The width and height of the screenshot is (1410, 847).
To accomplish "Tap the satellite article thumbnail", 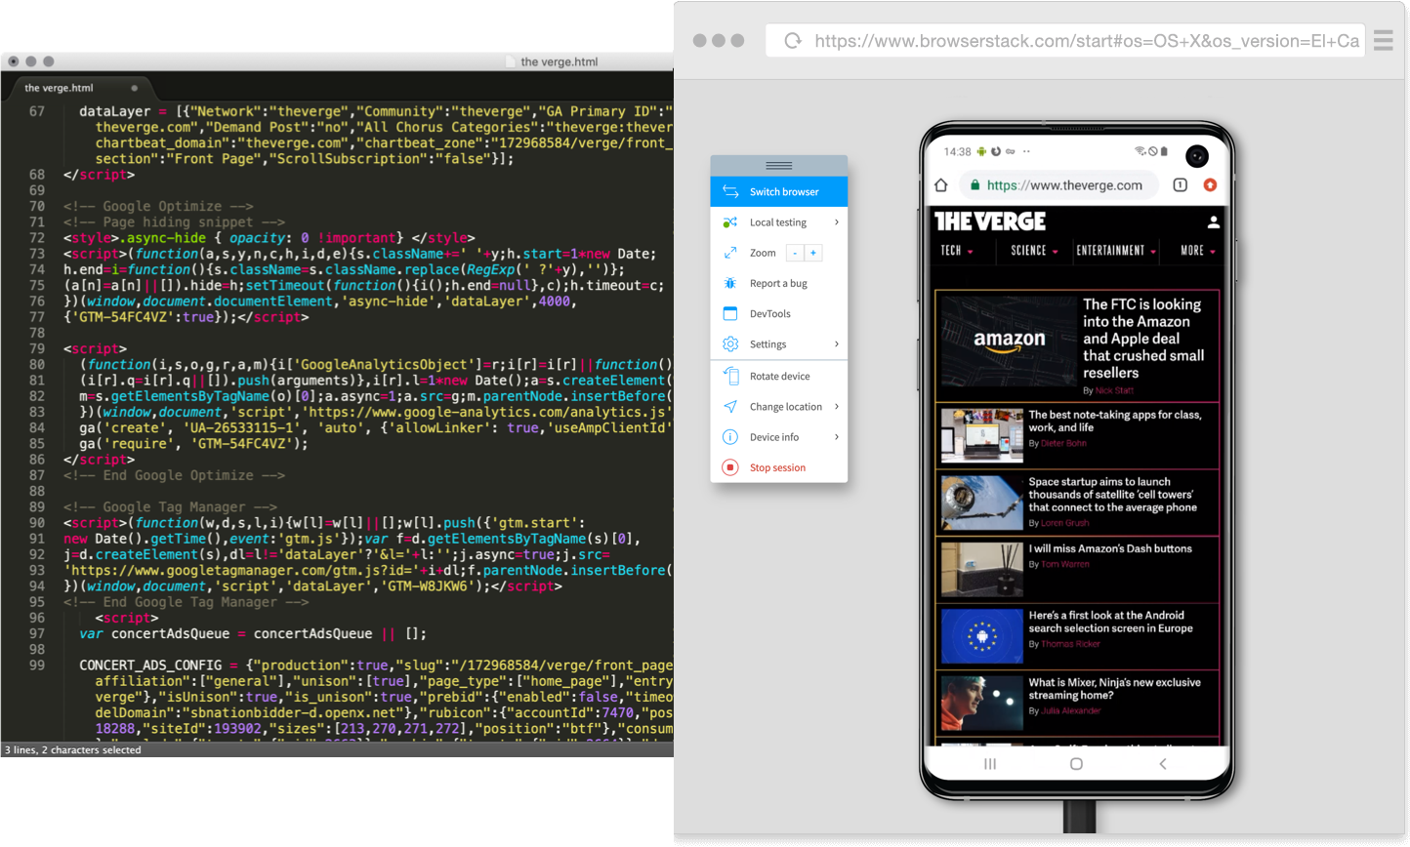I will 981,503.
